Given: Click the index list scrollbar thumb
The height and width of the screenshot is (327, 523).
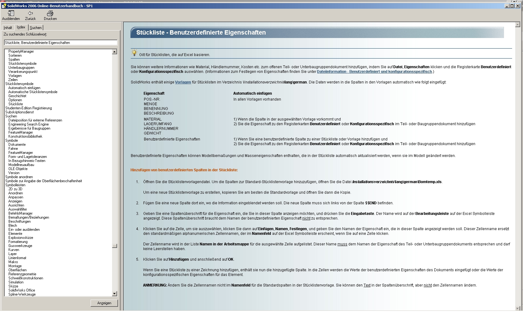Looking at the screenshot, I should click(115, 246).
